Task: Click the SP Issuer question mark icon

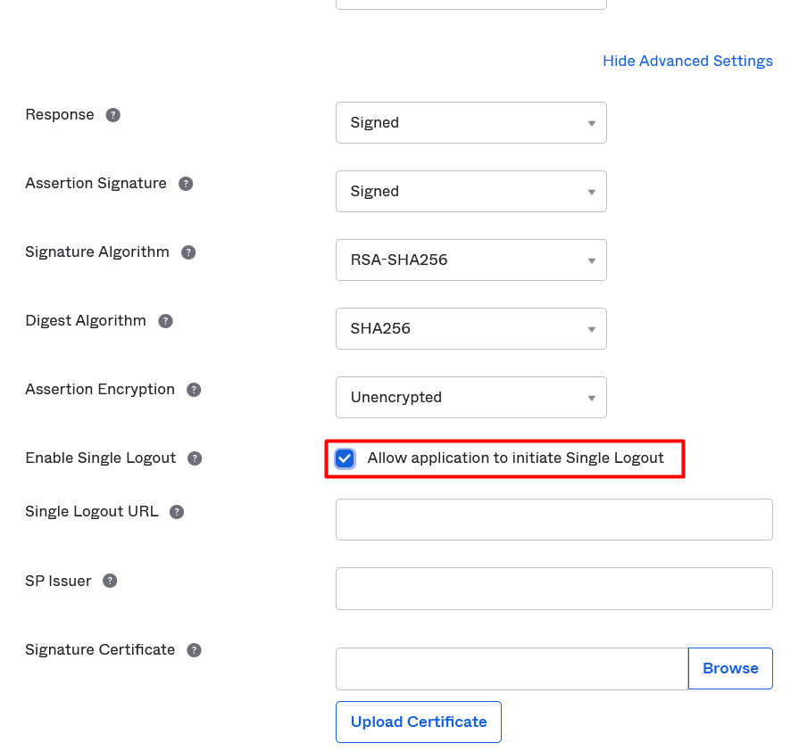Action: tap(110, 581)
